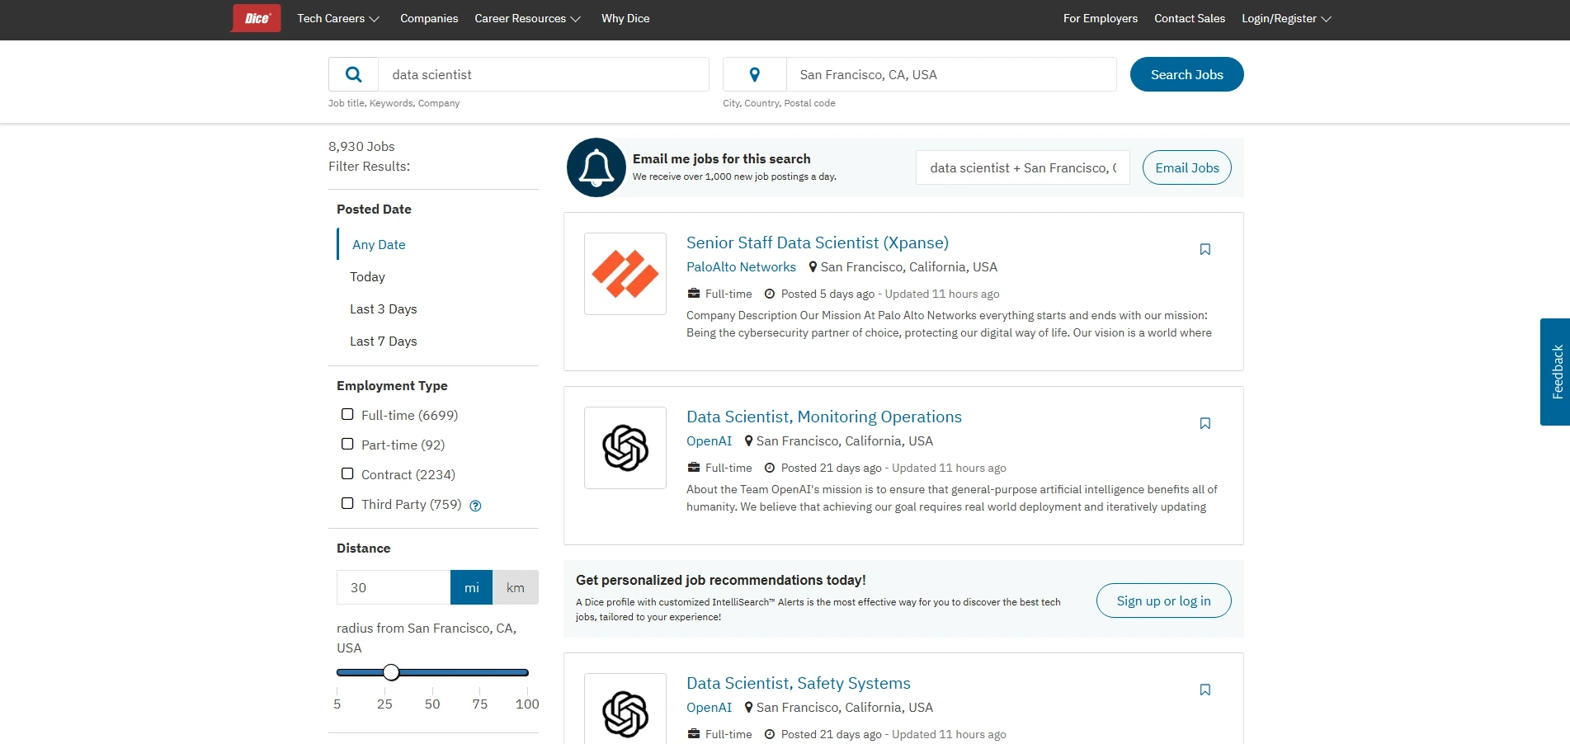
Task: Click the 100 mark on distance slider
Action: click(x=527, y=704)
